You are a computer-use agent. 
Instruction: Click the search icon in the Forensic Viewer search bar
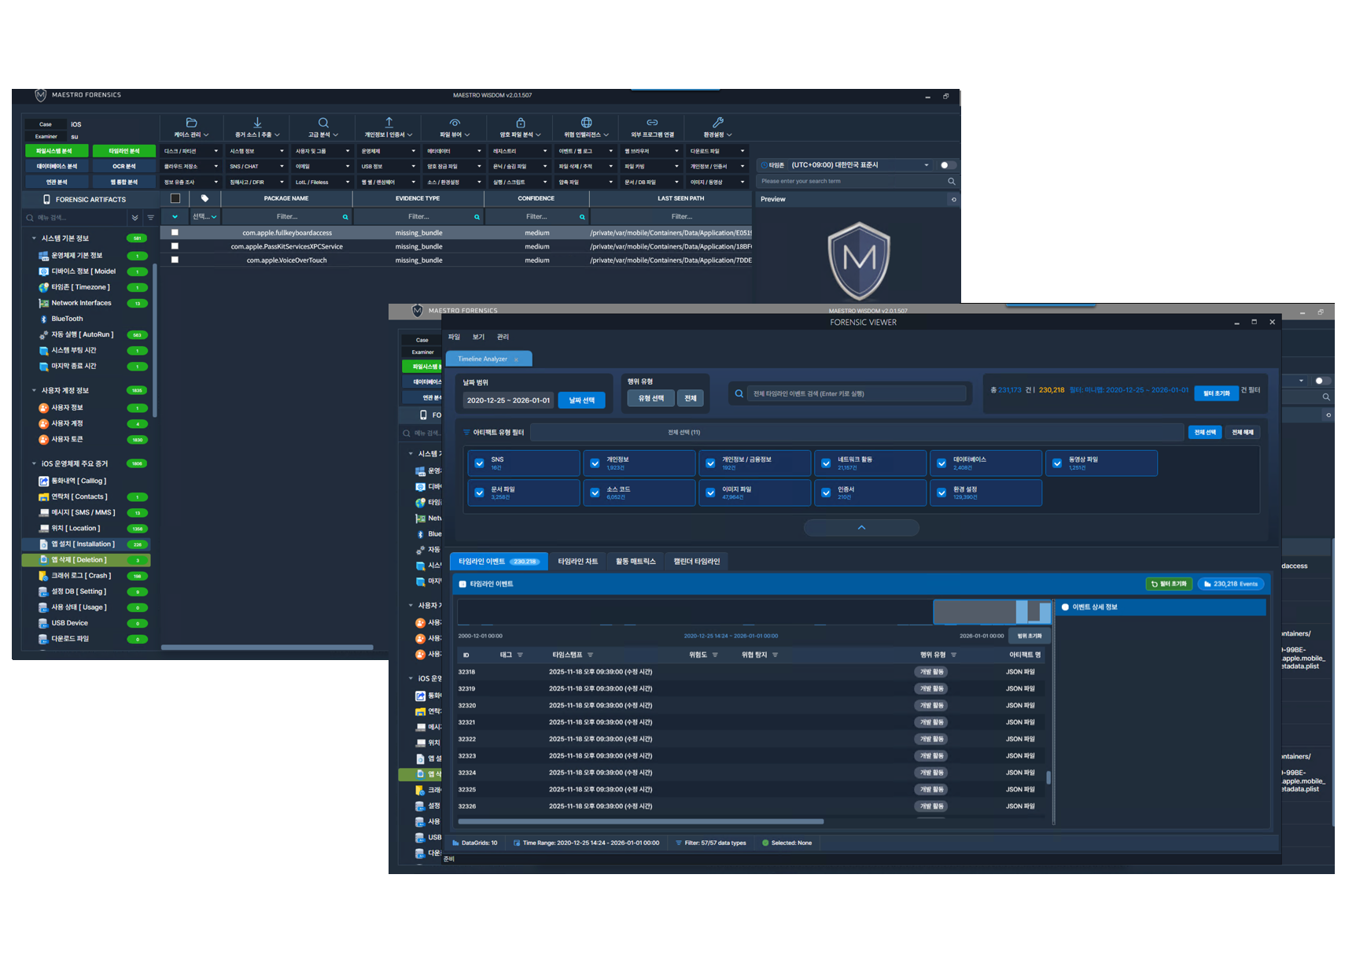tap(739, 393)
